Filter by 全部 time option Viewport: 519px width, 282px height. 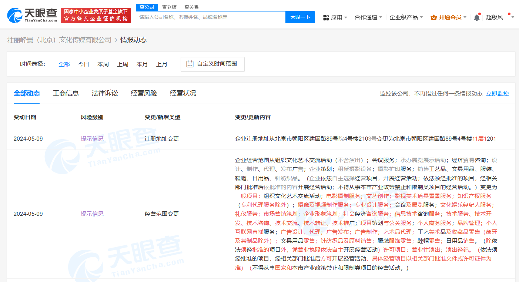coord(64,64)
